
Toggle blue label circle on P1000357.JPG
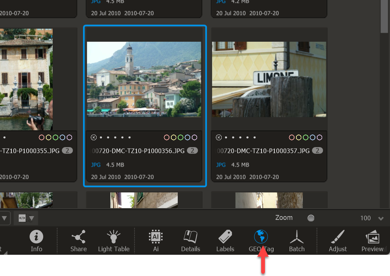pos(313,137)
